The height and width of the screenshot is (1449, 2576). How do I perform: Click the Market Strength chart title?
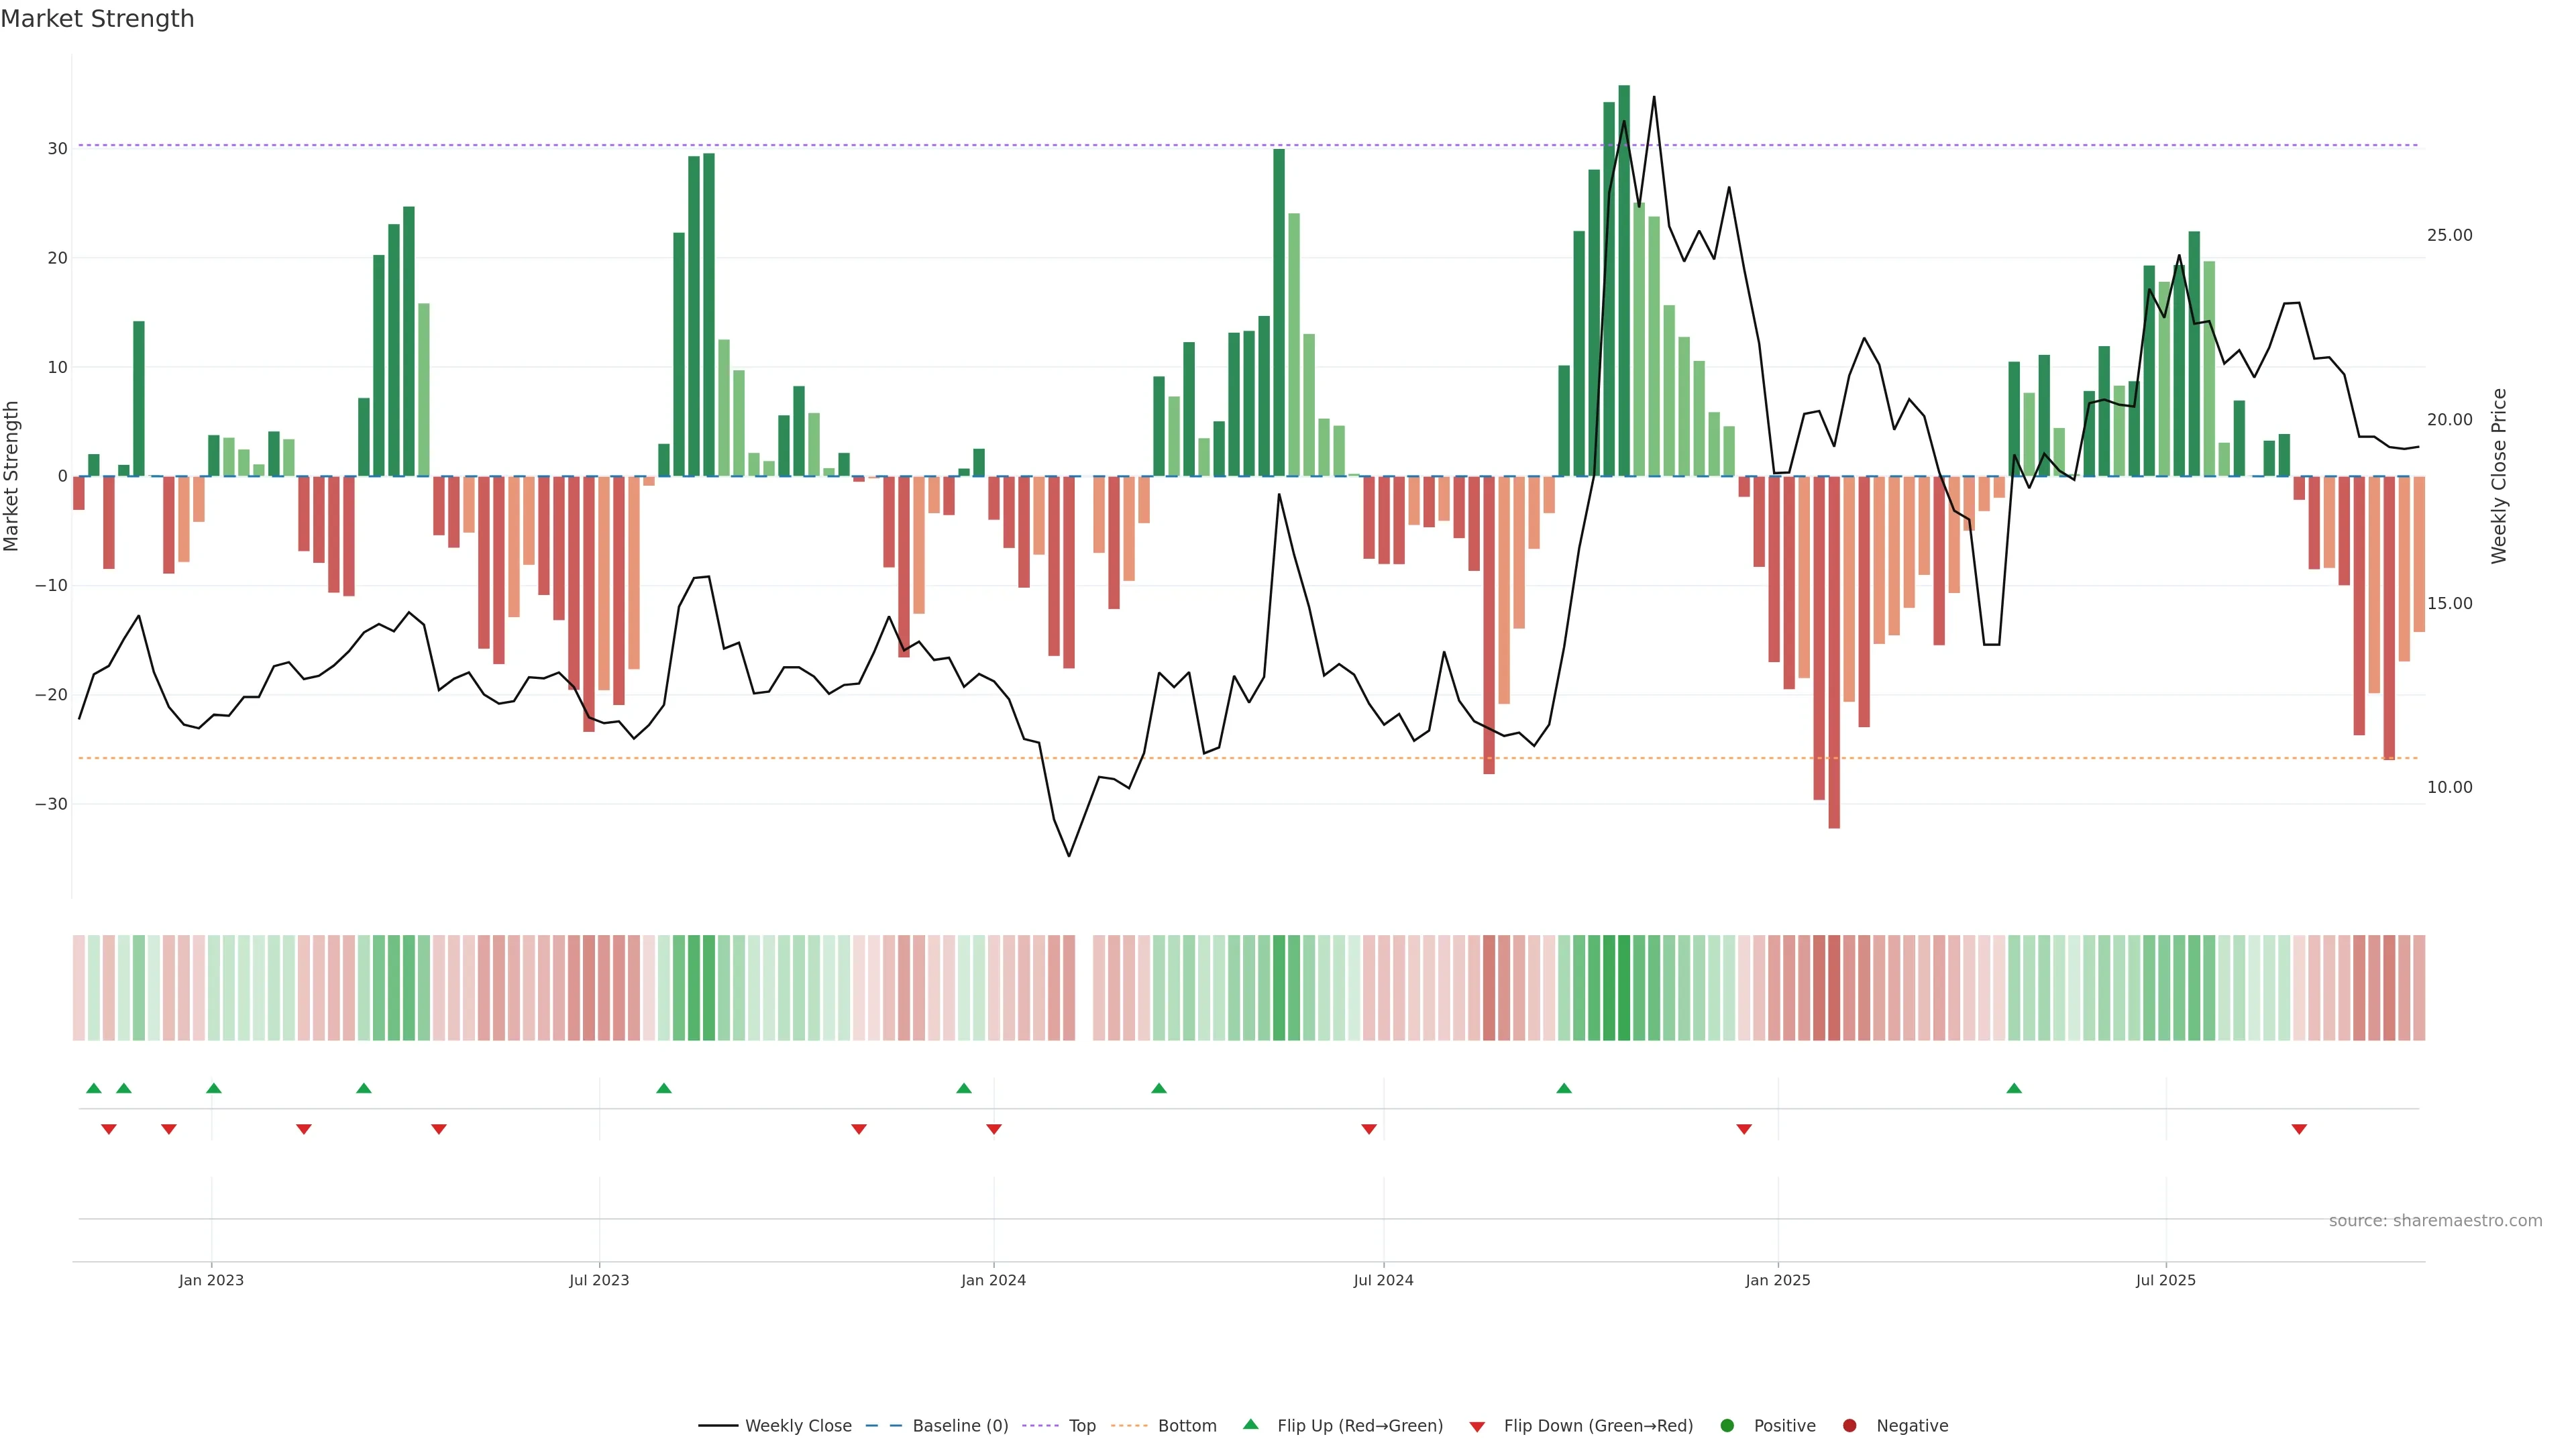[97, 19]
